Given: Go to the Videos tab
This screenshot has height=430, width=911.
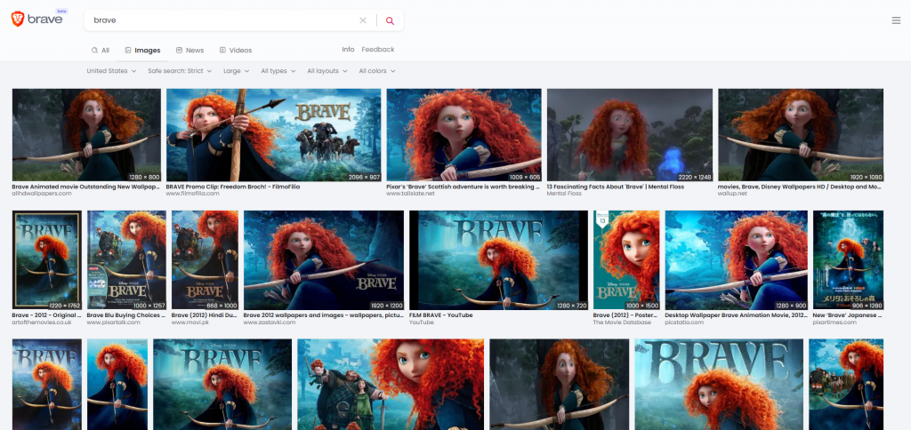Looking at the screenshot, I should tap(235, 51).
